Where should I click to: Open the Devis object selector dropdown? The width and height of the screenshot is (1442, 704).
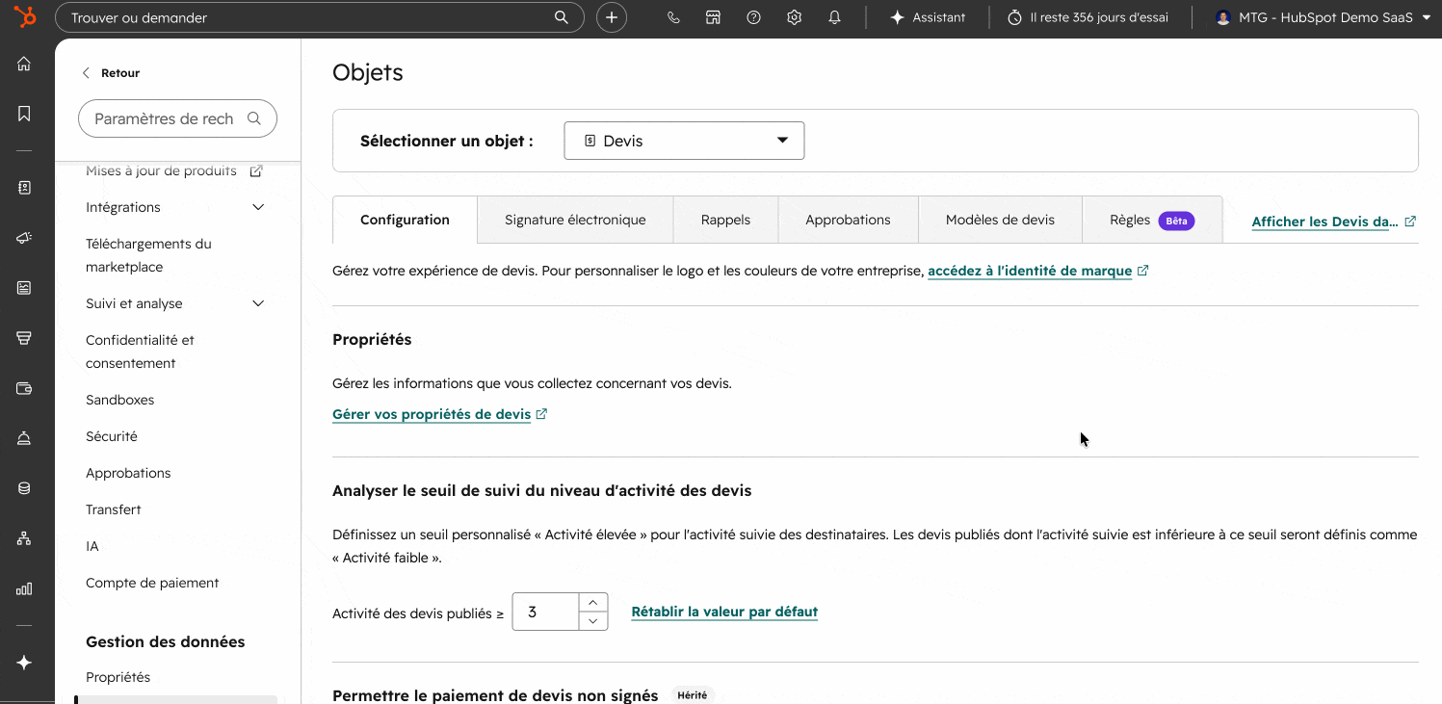(x=684, y=141)
